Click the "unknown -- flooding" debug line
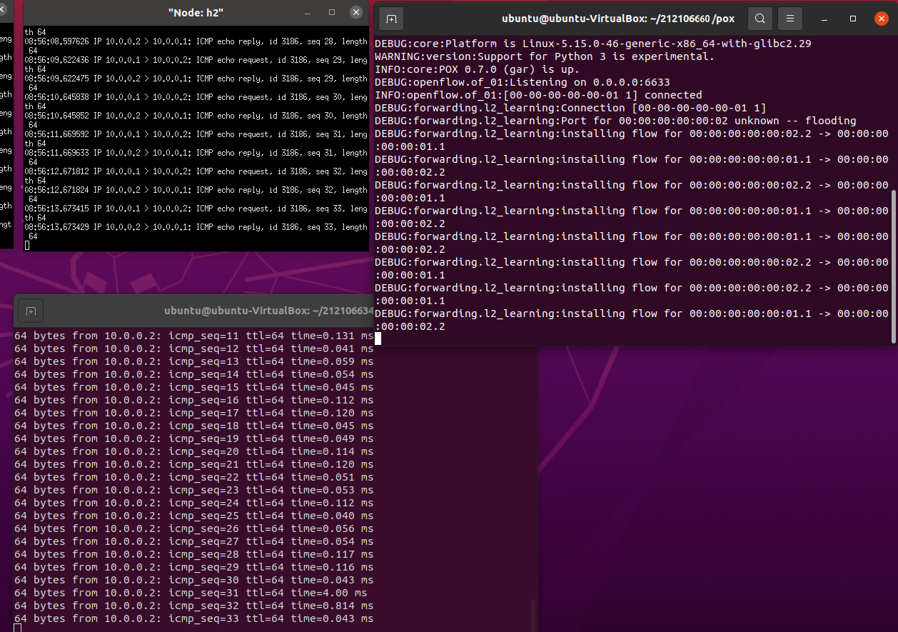 [x=615, y=121]
